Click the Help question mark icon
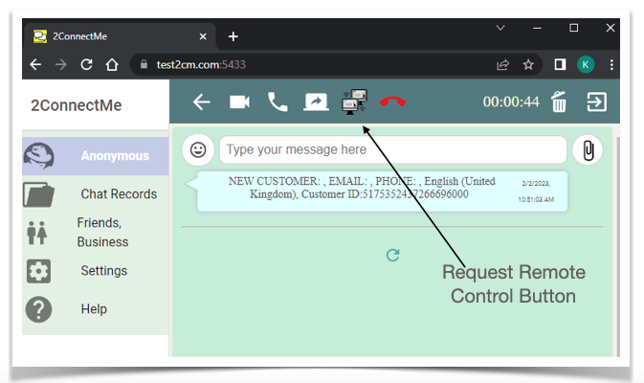Viewport: 644px width, 383px height. 38,309
